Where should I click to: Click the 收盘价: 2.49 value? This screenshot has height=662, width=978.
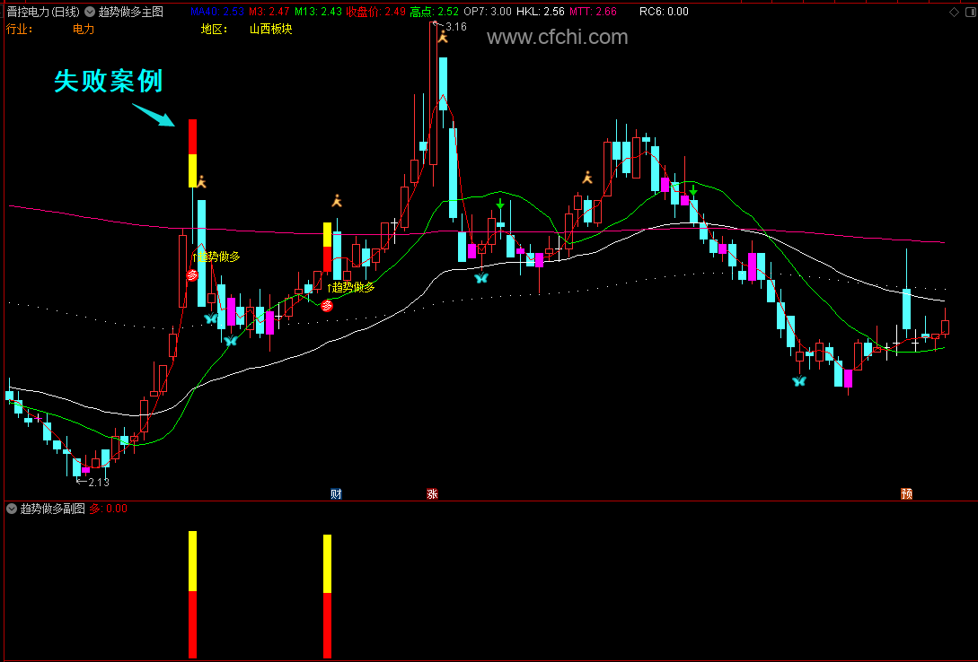tap(375, 12)
